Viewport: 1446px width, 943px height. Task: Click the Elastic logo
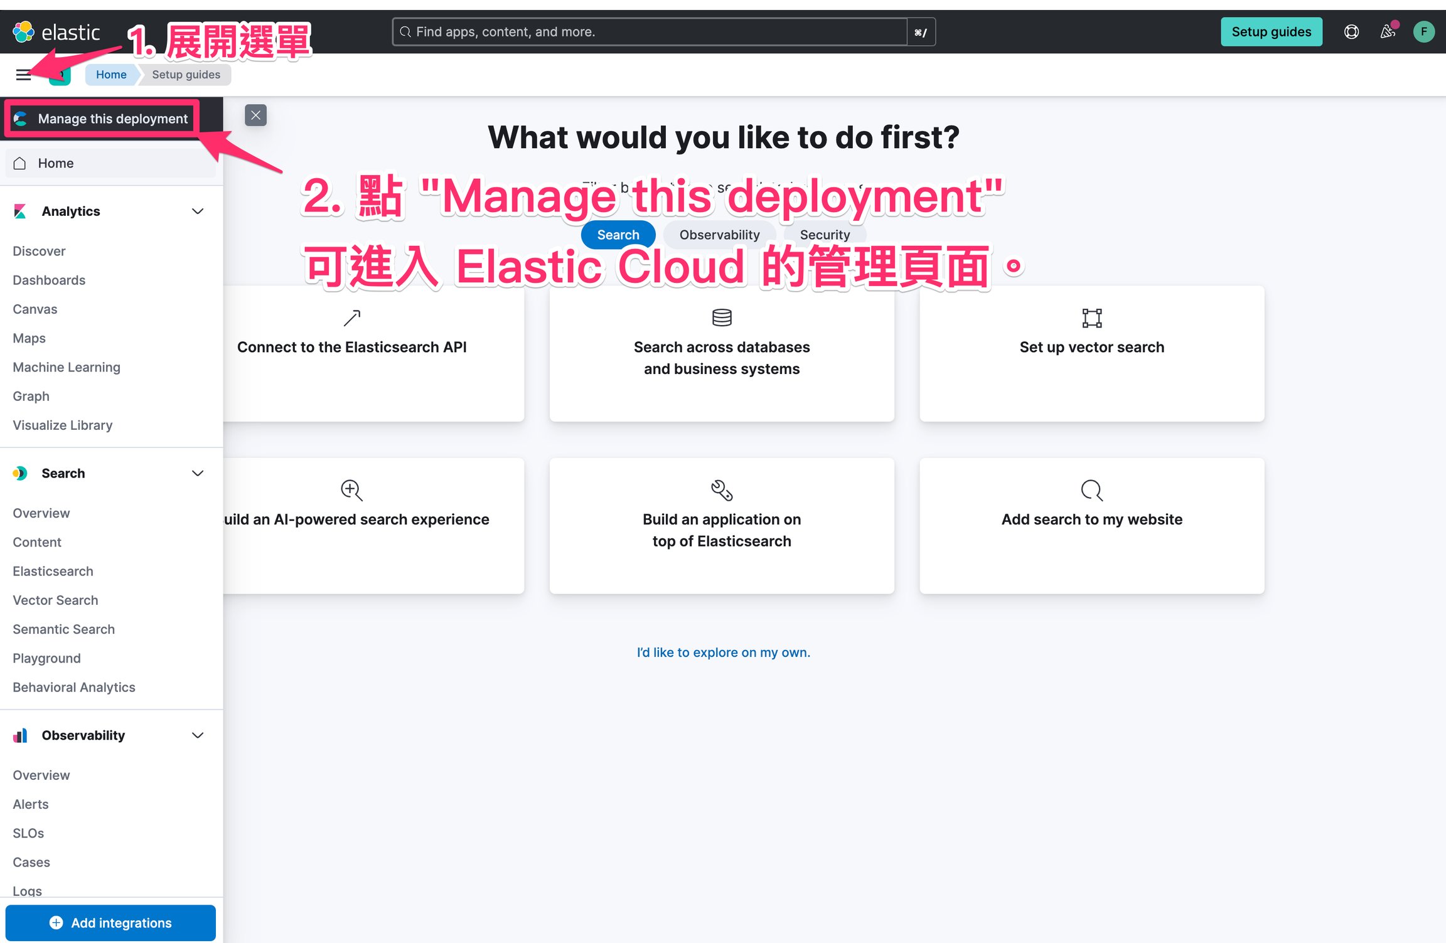click(x=56, y=31)
